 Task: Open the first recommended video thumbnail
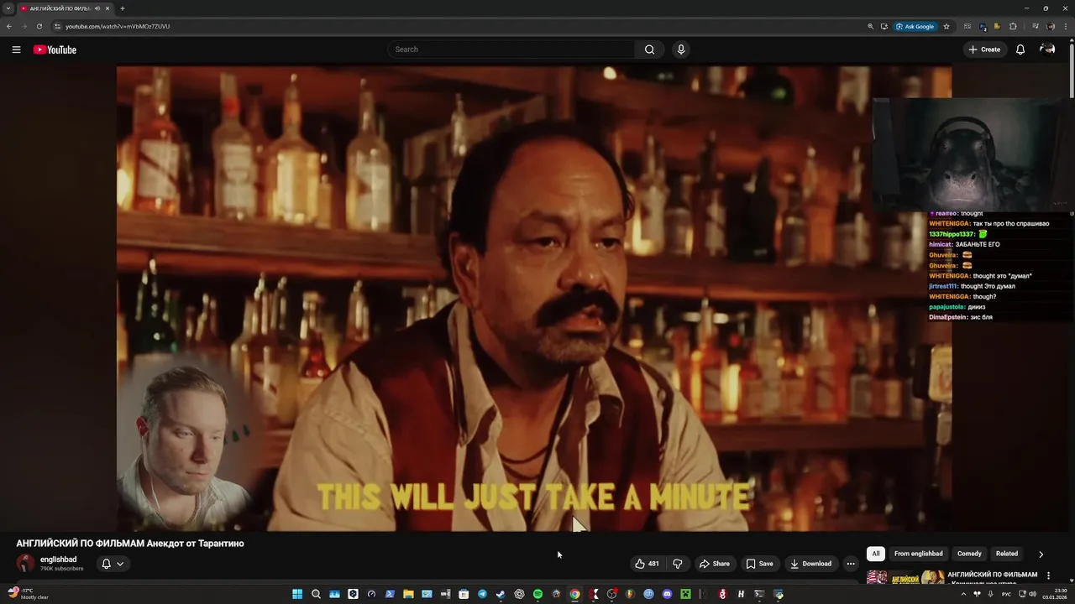905,577
